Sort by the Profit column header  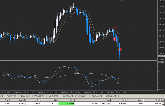point(153,100)
